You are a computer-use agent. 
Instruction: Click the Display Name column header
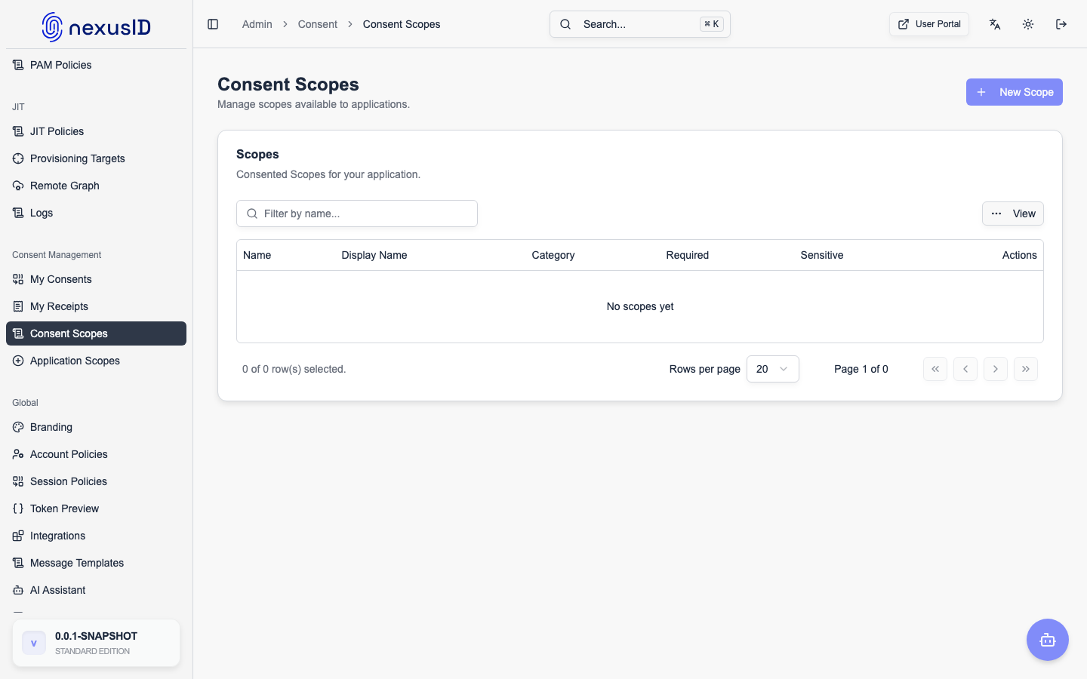[374, 255]
